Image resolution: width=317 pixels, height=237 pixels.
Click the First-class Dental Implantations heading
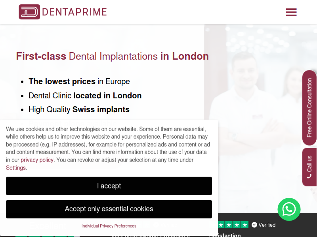tap(113, 56)
